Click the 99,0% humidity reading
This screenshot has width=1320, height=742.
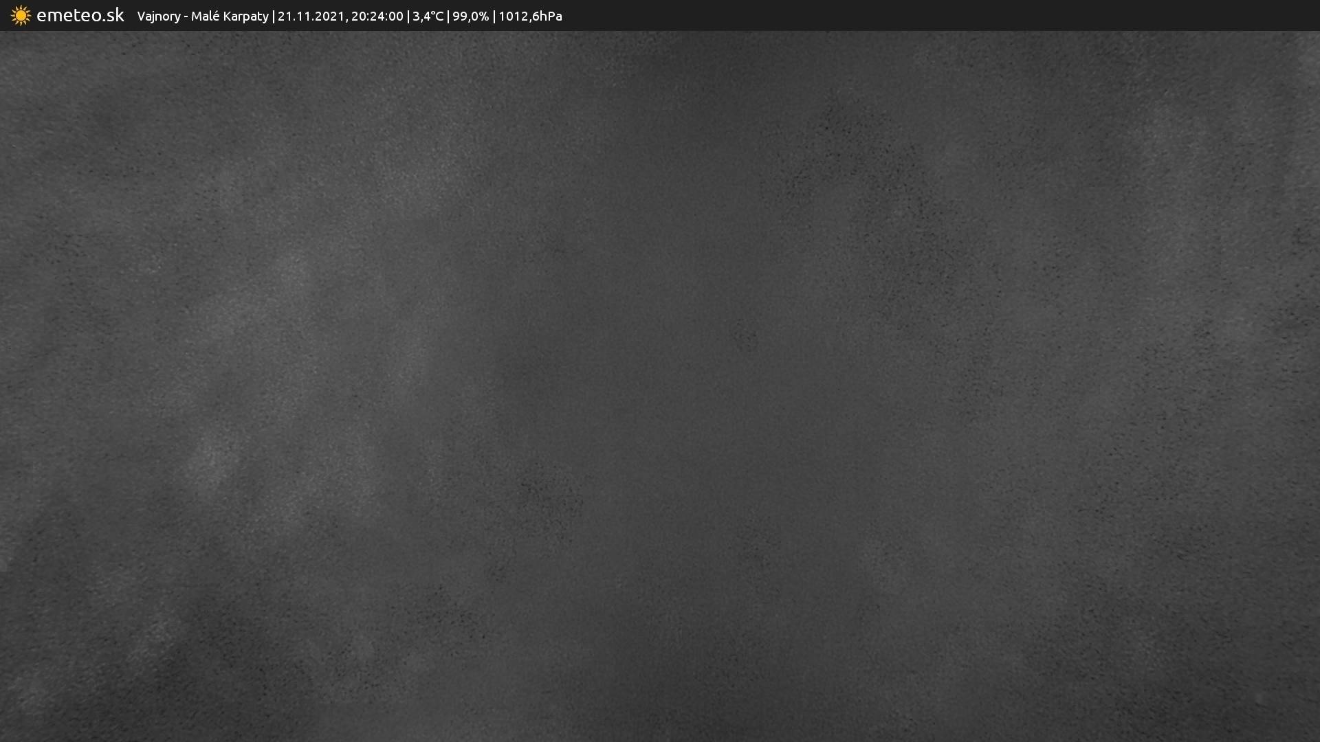(470, 16)
